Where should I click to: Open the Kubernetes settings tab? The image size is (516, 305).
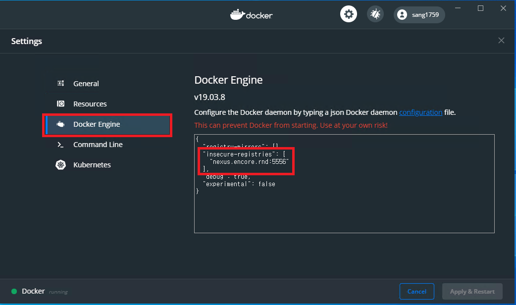pos(107,165)
